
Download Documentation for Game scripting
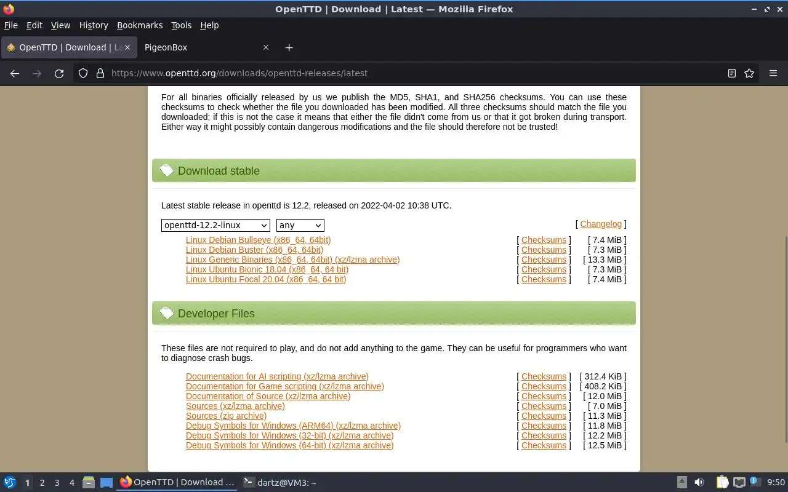pyautogui.click(x=285, y=386)
